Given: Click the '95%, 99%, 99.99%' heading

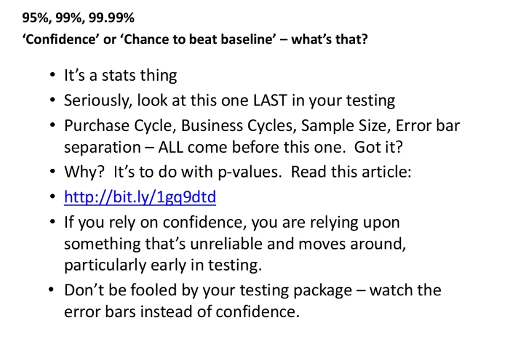Looking at the screenshot, I should 78,17.
